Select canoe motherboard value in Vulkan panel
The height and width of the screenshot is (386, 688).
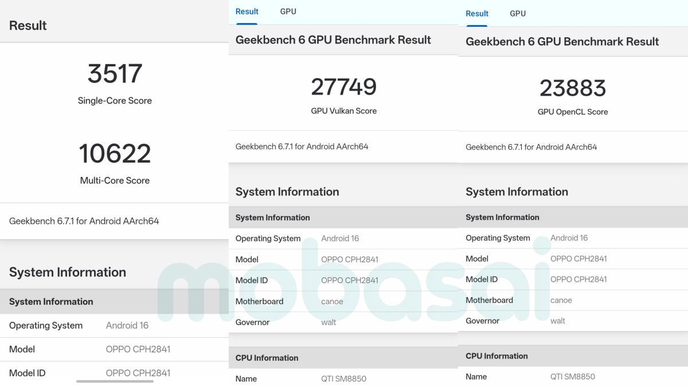332,301
